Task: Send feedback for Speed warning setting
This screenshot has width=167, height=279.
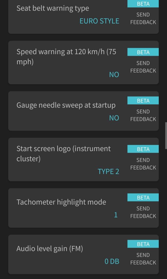Action: coord(143,67)
